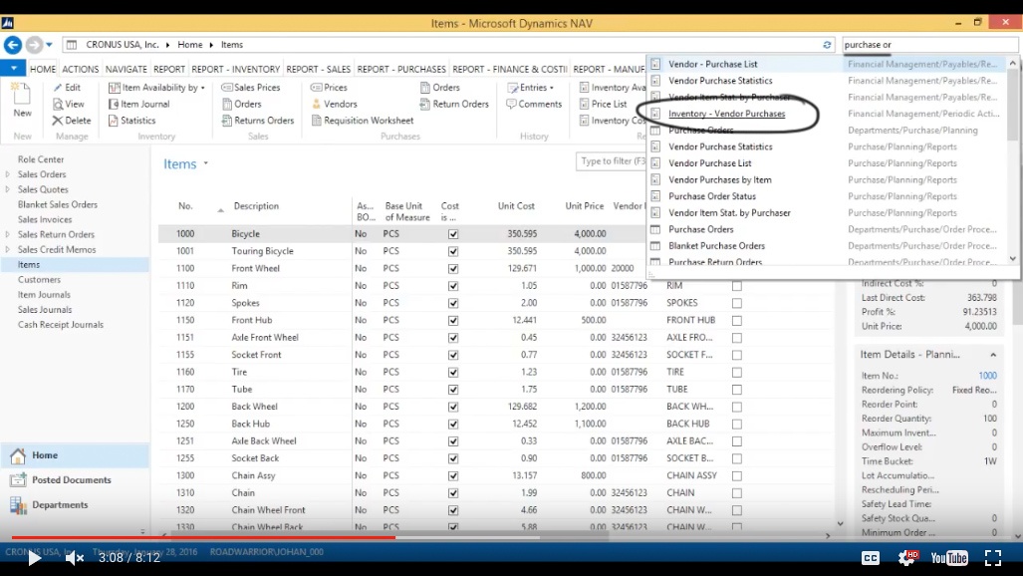Open Prices in the Purchases group
1023x576 pixels.
329,88
